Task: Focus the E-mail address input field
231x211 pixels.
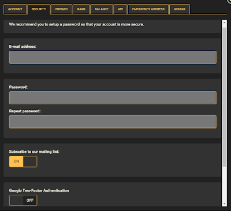Action: pos(113,57)
